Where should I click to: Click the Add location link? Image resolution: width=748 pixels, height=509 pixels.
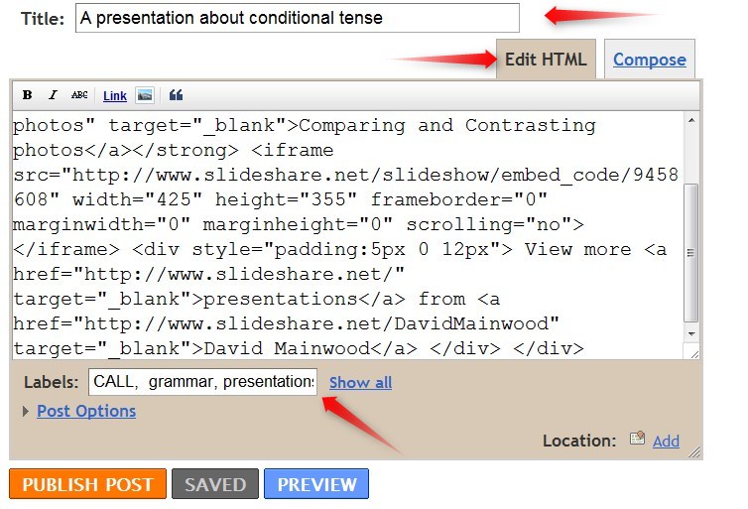(x=666, y=441)
